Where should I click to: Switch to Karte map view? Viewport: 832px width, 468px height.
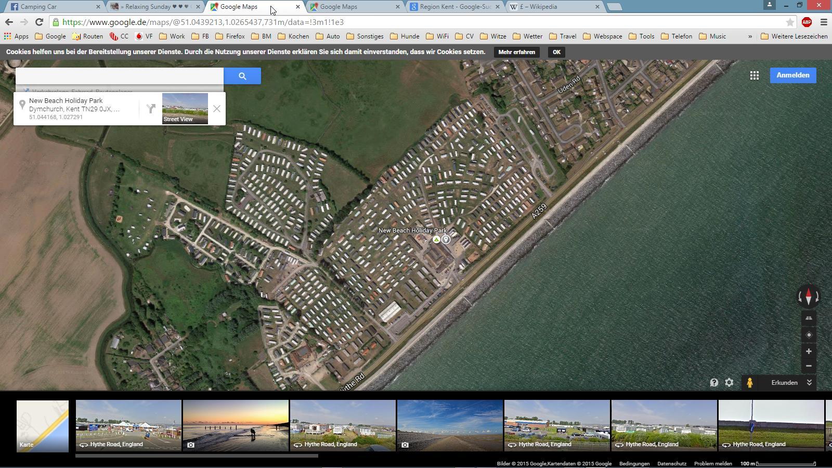43,426
